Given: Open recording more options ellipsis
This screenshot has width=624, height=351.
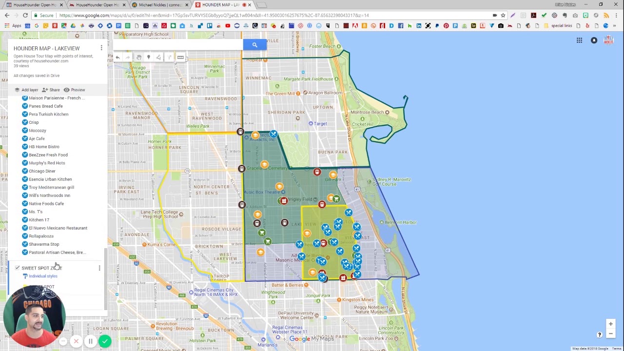Looking at the screenshot, I should 63,341.
